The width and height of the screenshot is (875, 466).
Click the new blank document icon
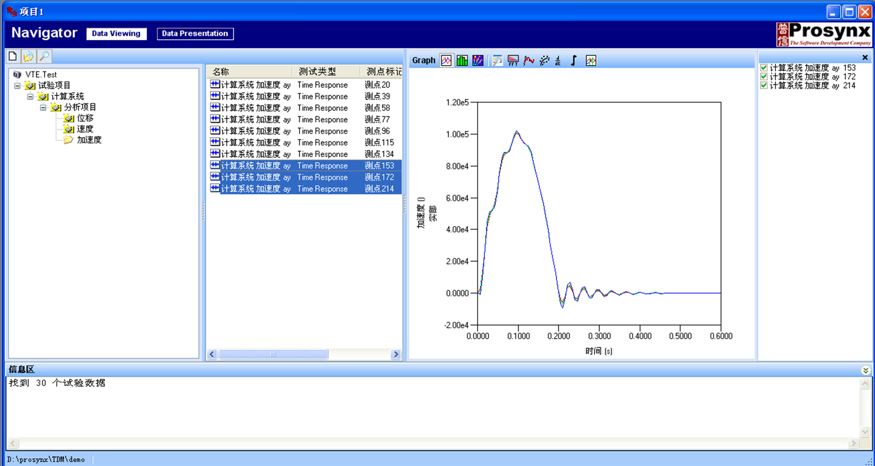pyautogui.click(x=13, y=56)
